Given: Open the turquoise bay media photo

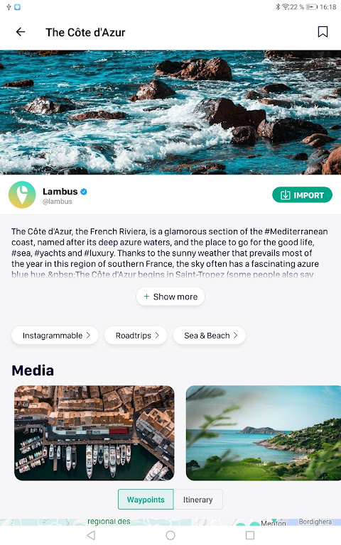Looking at the screenshot, I should [264, 433].
